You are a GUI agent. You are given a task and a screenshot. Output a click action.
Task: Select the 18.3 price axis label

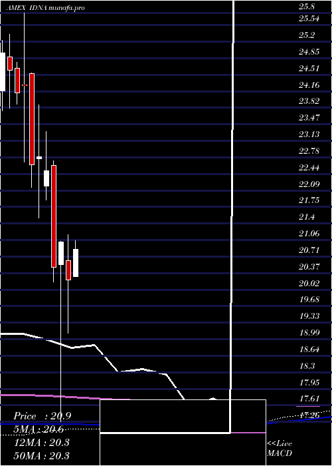pos(307,366)
